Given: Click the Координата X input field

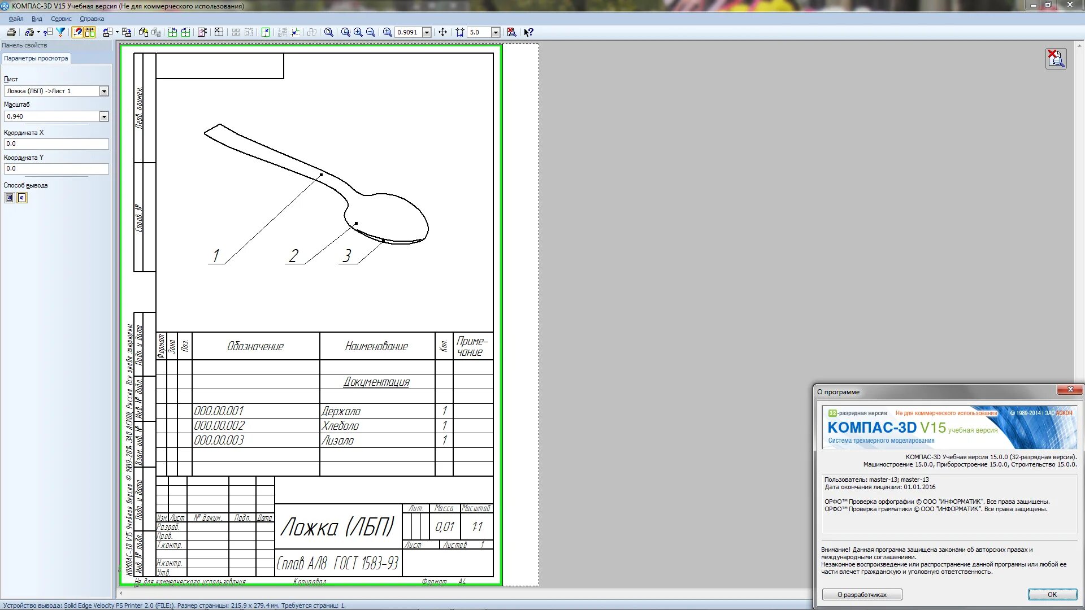Looking at the screenshot, I should click(56, 143).
